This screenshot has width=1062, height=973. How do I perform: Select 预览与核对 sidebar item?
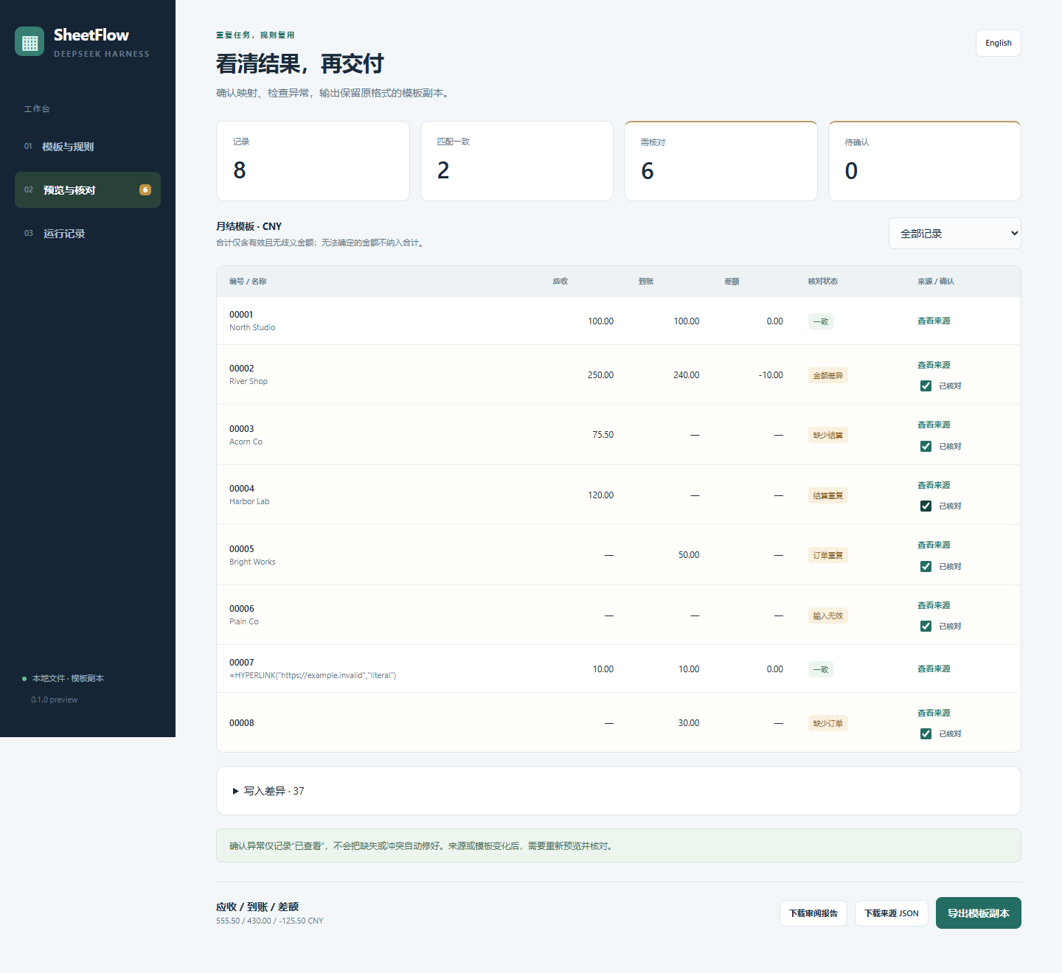click(x=88, y=190)
